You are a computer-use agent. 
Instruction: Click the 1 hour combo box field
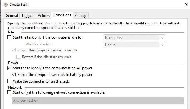click(x=134, y=45)
